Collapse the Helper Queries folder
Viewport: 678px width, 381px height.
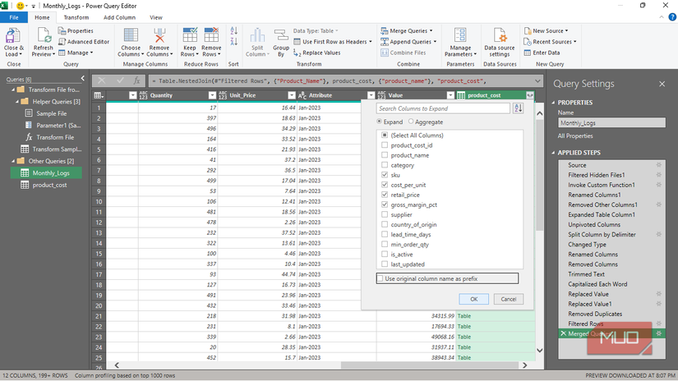(x=17, y=102)
